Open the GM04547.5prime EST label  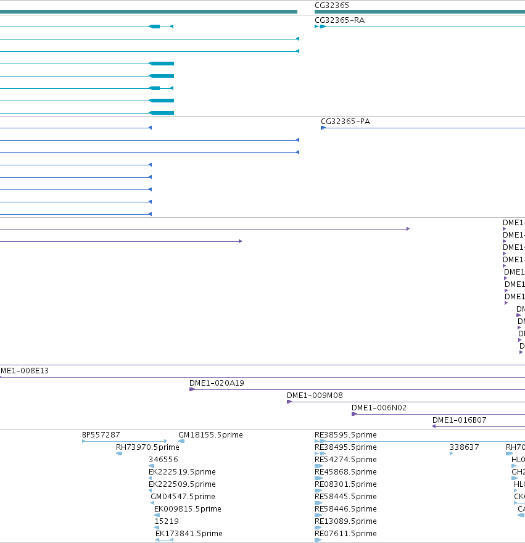click(183, 497)
